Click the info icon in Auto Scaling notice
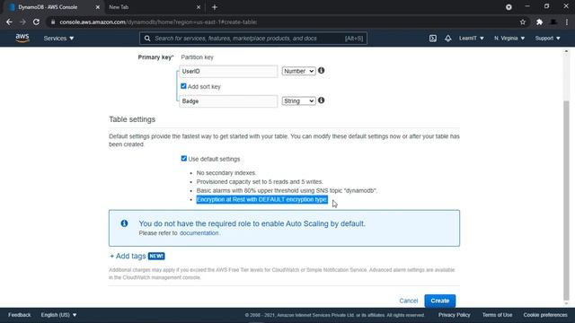This screenshot has height=323, width=575. pyautogui.click(x=124, y=223)
